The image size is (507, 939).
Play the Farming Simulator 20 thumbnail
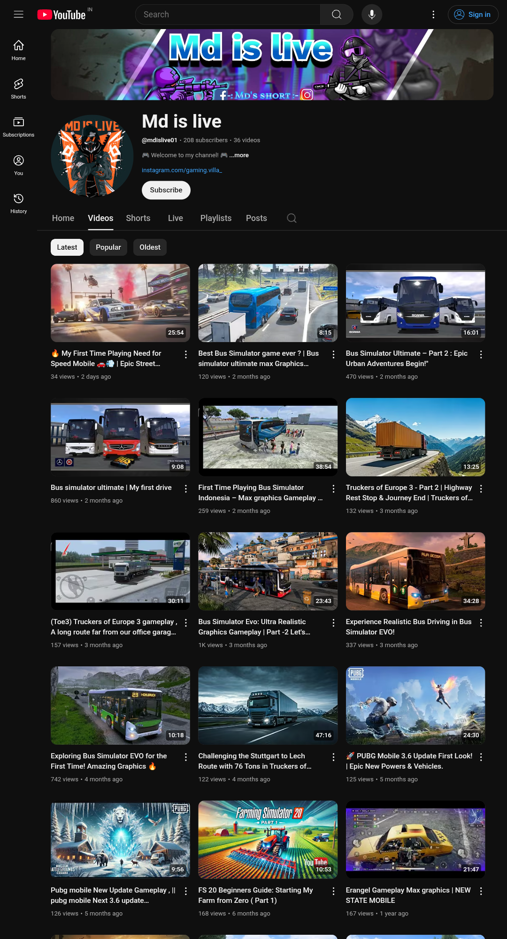point(268,840)
